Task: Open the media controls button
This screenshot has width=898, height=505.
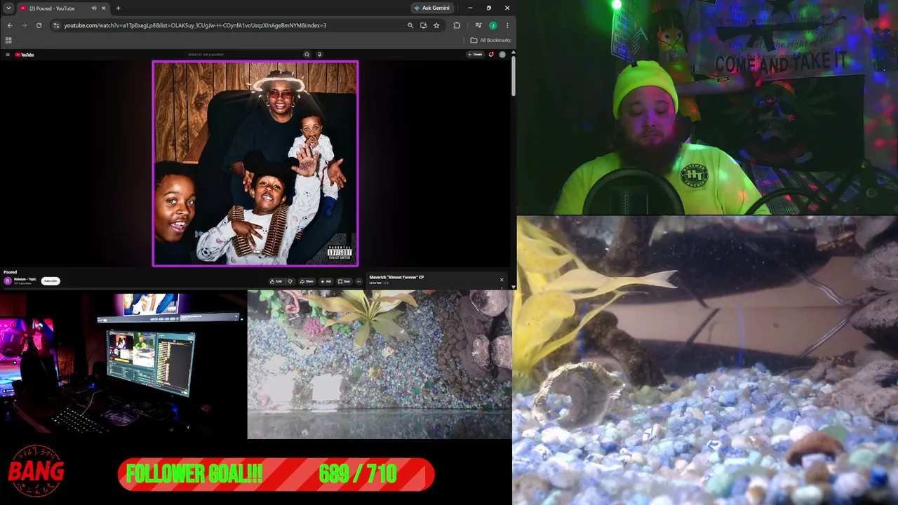Action: pyautogui.click(x=478, y=25)
